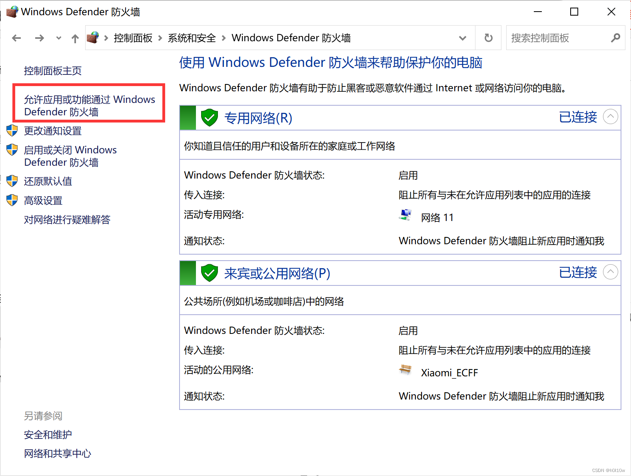Viewport: 631px width, 476px height.
Task: Open 对网络进行疑难解答 link
Action: [x=67, y=220]
